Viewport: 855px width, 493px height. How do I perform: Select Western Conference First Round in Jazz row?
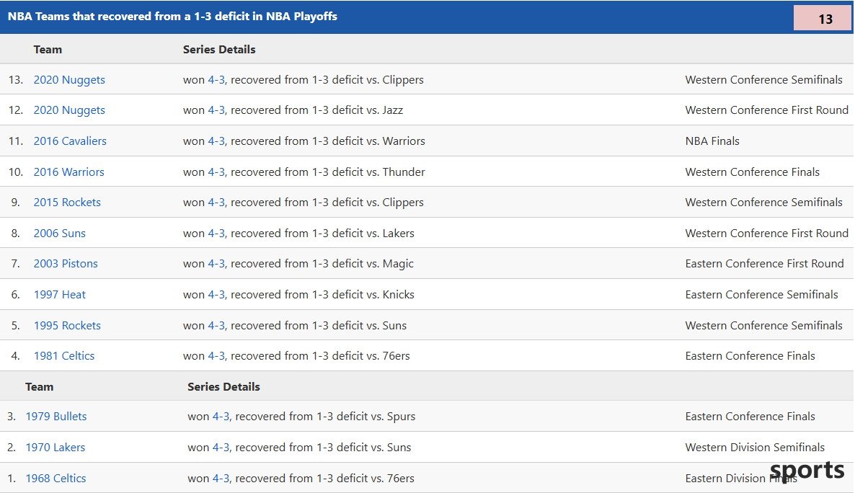click(766, 110)
